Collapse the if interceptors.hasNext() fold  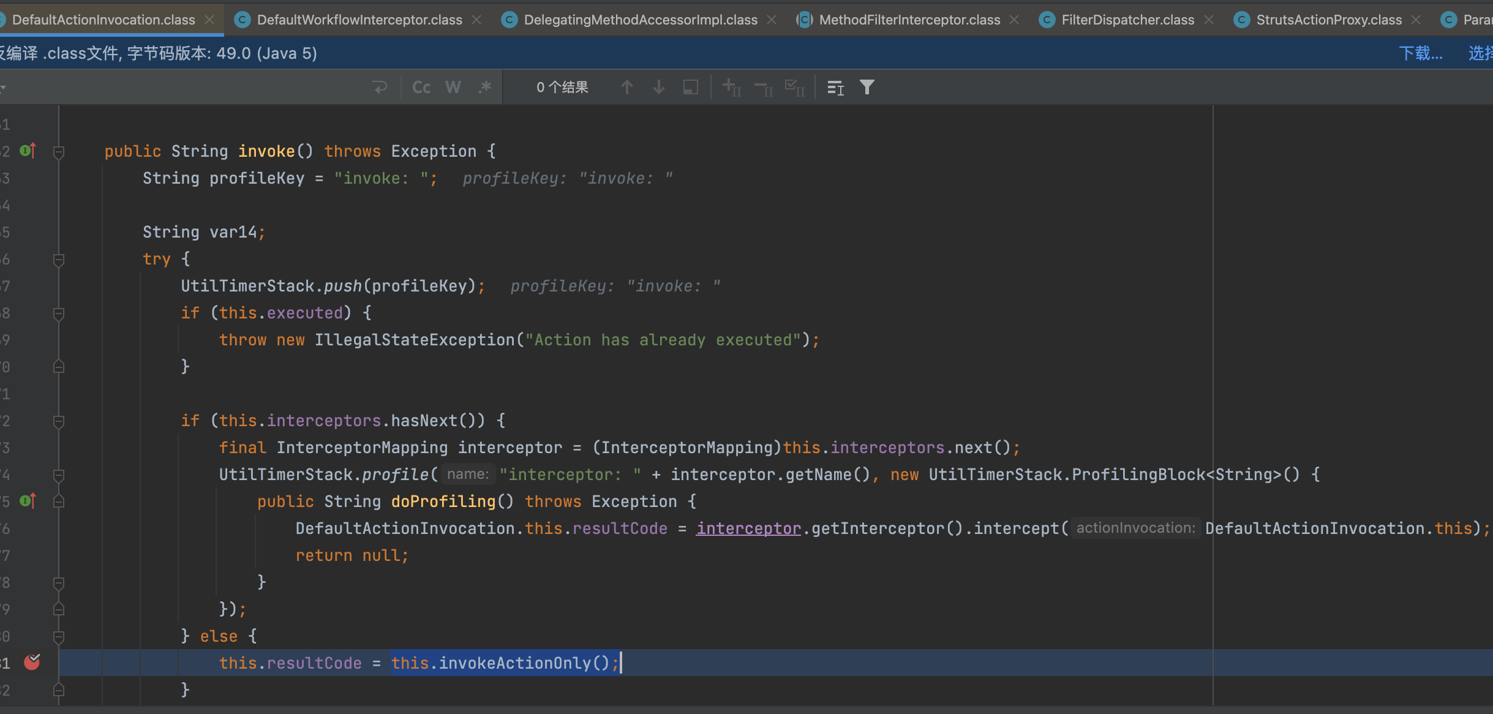(x=59, y=421)
